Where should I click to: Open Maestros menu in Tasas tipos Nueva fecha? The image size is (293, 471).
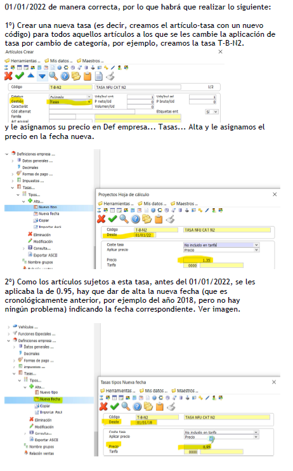pos(185,391)
